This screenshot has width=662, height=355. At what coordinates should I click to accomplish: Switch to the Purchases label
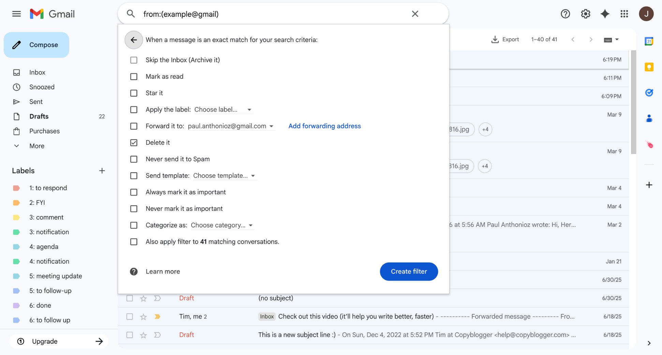tap(44, 131)
